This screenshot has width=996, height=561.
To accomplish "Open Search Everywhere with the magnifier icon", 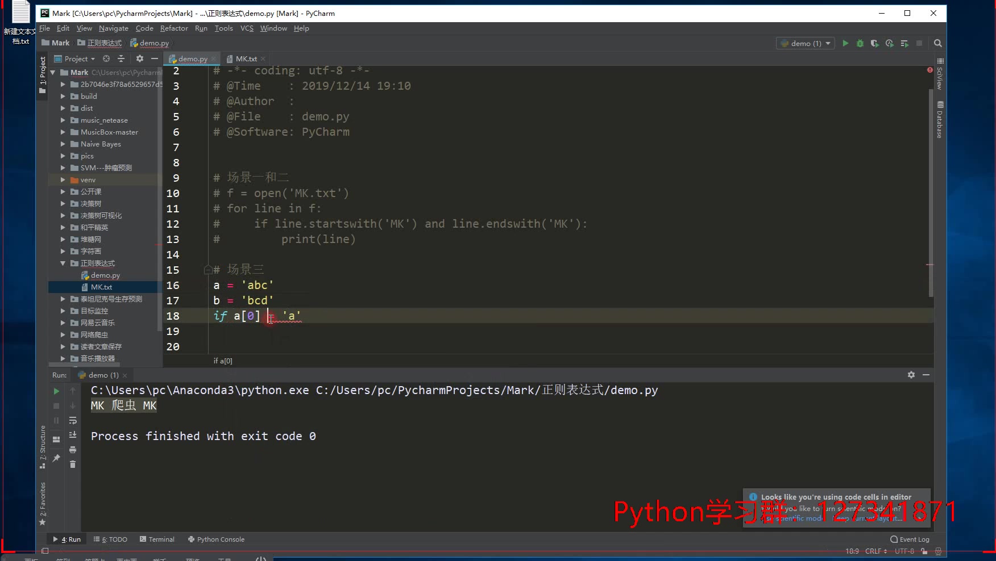I will coord(937,43).
